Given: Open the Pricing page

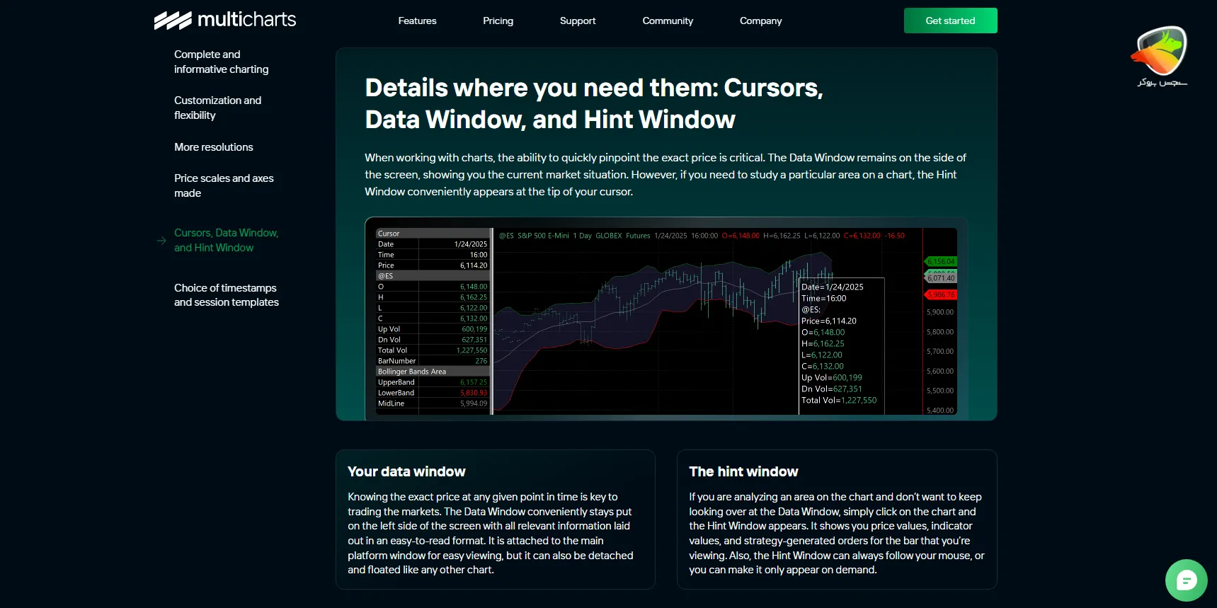Looking at the screenshot, I should click(x=498, y=21).
